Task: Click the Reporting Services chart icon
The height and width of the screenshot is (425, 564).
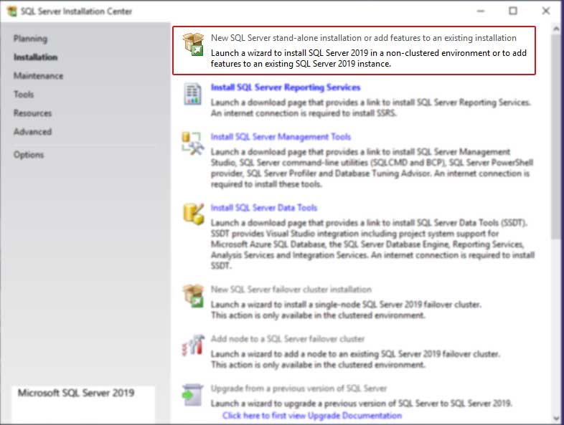Action: click(x=193, y=93)
